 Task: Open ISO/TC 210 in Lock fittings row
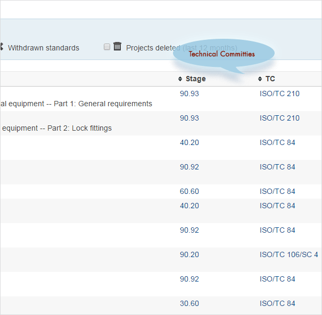[279, 118]
